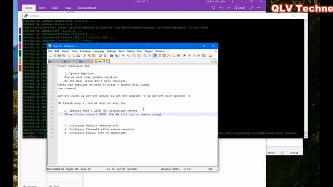Open Find with the binoculars icon
This screenshot has width=333, height=187.
pyautogui.click(x=111, y=56)
